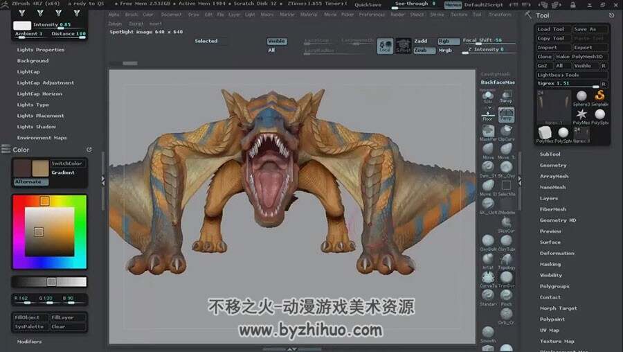The height and width of the screenshot is (352, 623).
Task: Toggle the Alternate color button
Action: click(30, 182)
